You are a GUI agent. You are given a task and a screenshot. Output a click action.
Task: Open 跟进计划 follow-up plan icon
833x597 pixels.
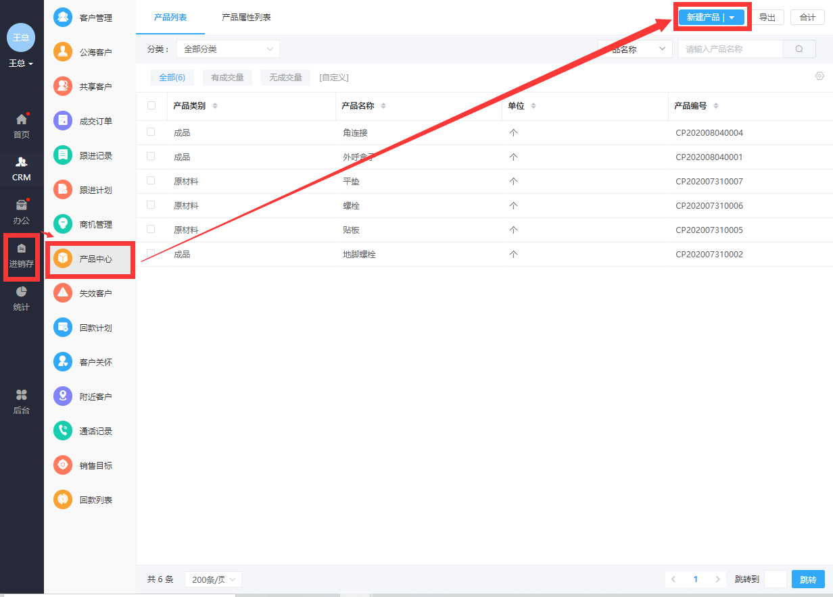click(x=63, y=190)
